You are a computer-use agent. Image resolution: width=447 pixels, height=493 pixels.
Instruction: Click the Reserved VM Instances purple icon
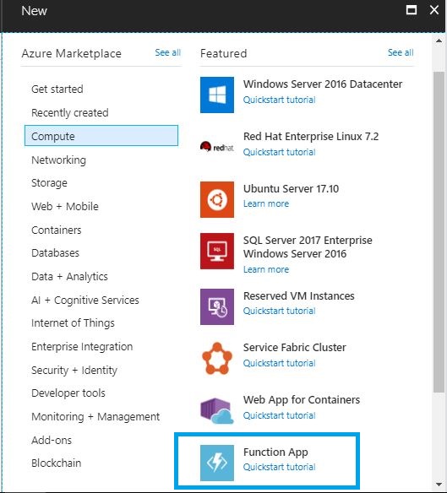(x=217, y=307)
